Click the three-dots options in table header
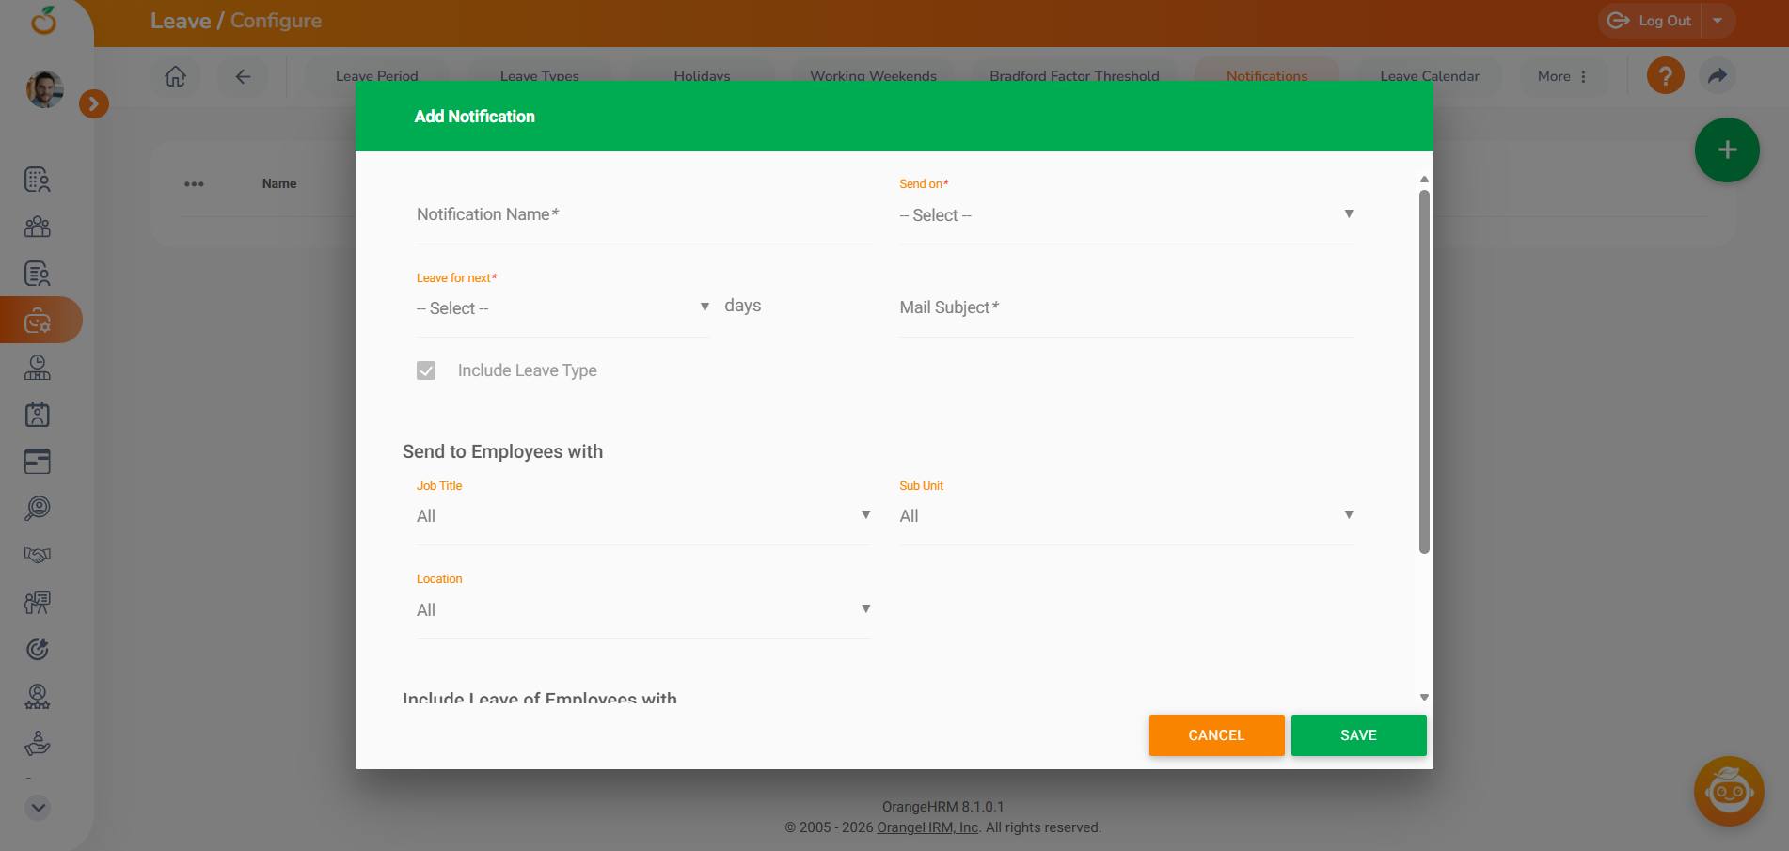The width and height of the screenshot is (1789, 851). pos(195,183)
